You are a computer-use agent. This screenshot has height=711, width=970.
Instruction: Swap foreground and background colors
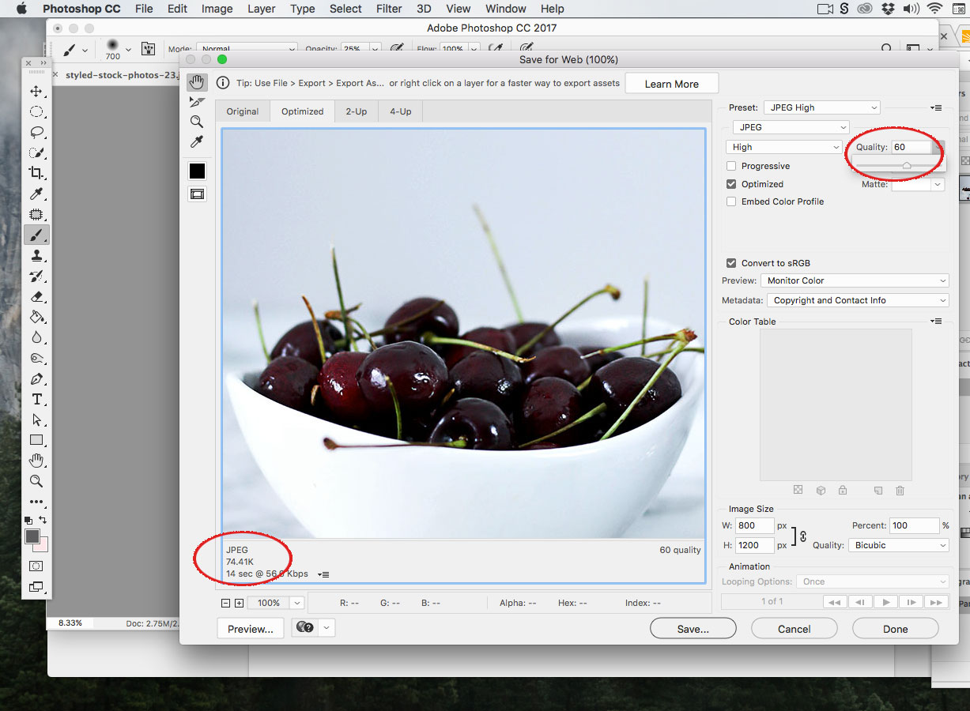43,520
